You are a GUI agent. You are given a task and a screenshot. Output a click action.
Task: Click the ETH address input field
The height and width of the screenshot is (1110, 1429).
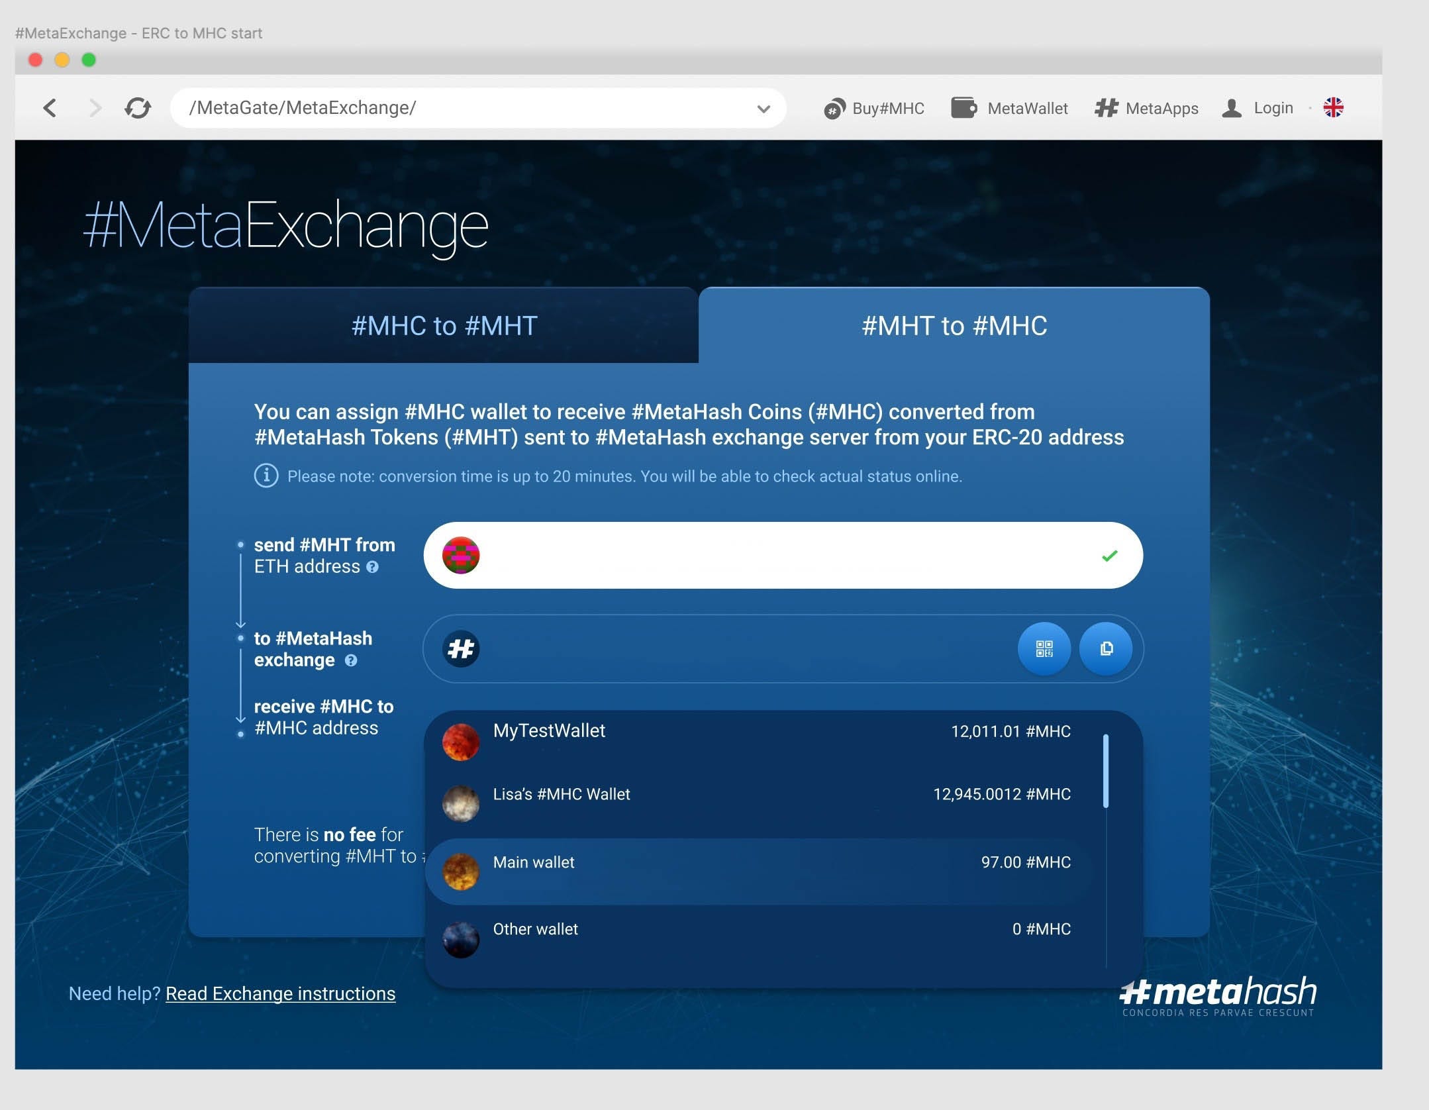point(783,555)
